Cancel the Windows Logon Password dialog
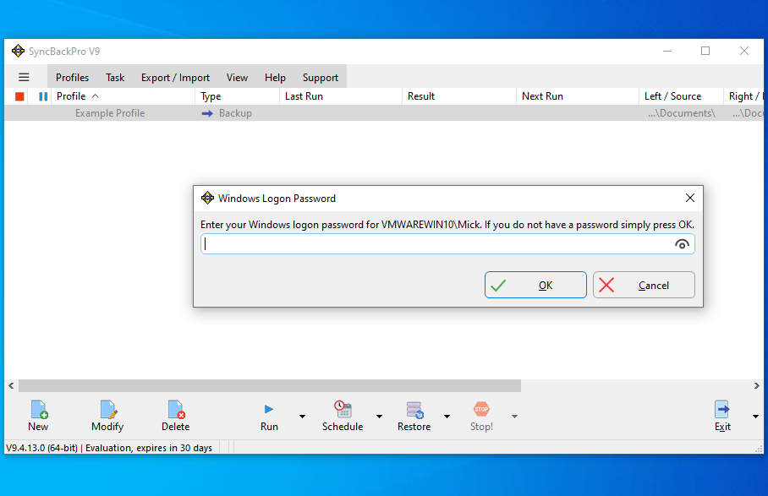768x496 pixels. [x=644, y=285]
